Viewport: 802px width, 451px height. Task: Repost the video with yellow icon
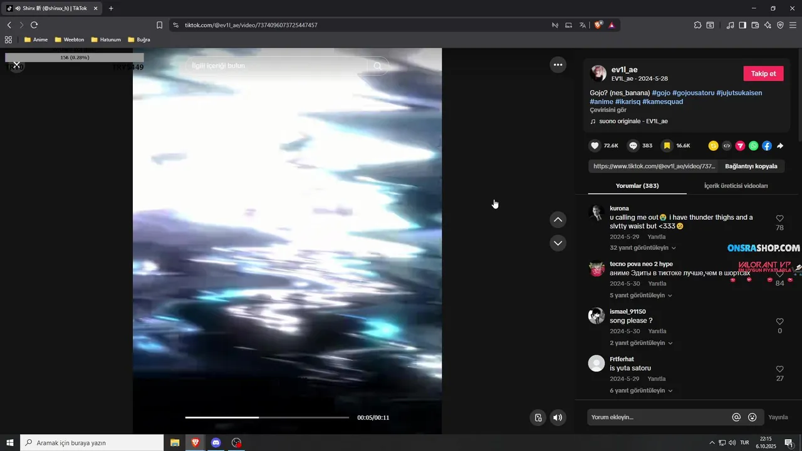pyautogui.click(x=713, y=145)
